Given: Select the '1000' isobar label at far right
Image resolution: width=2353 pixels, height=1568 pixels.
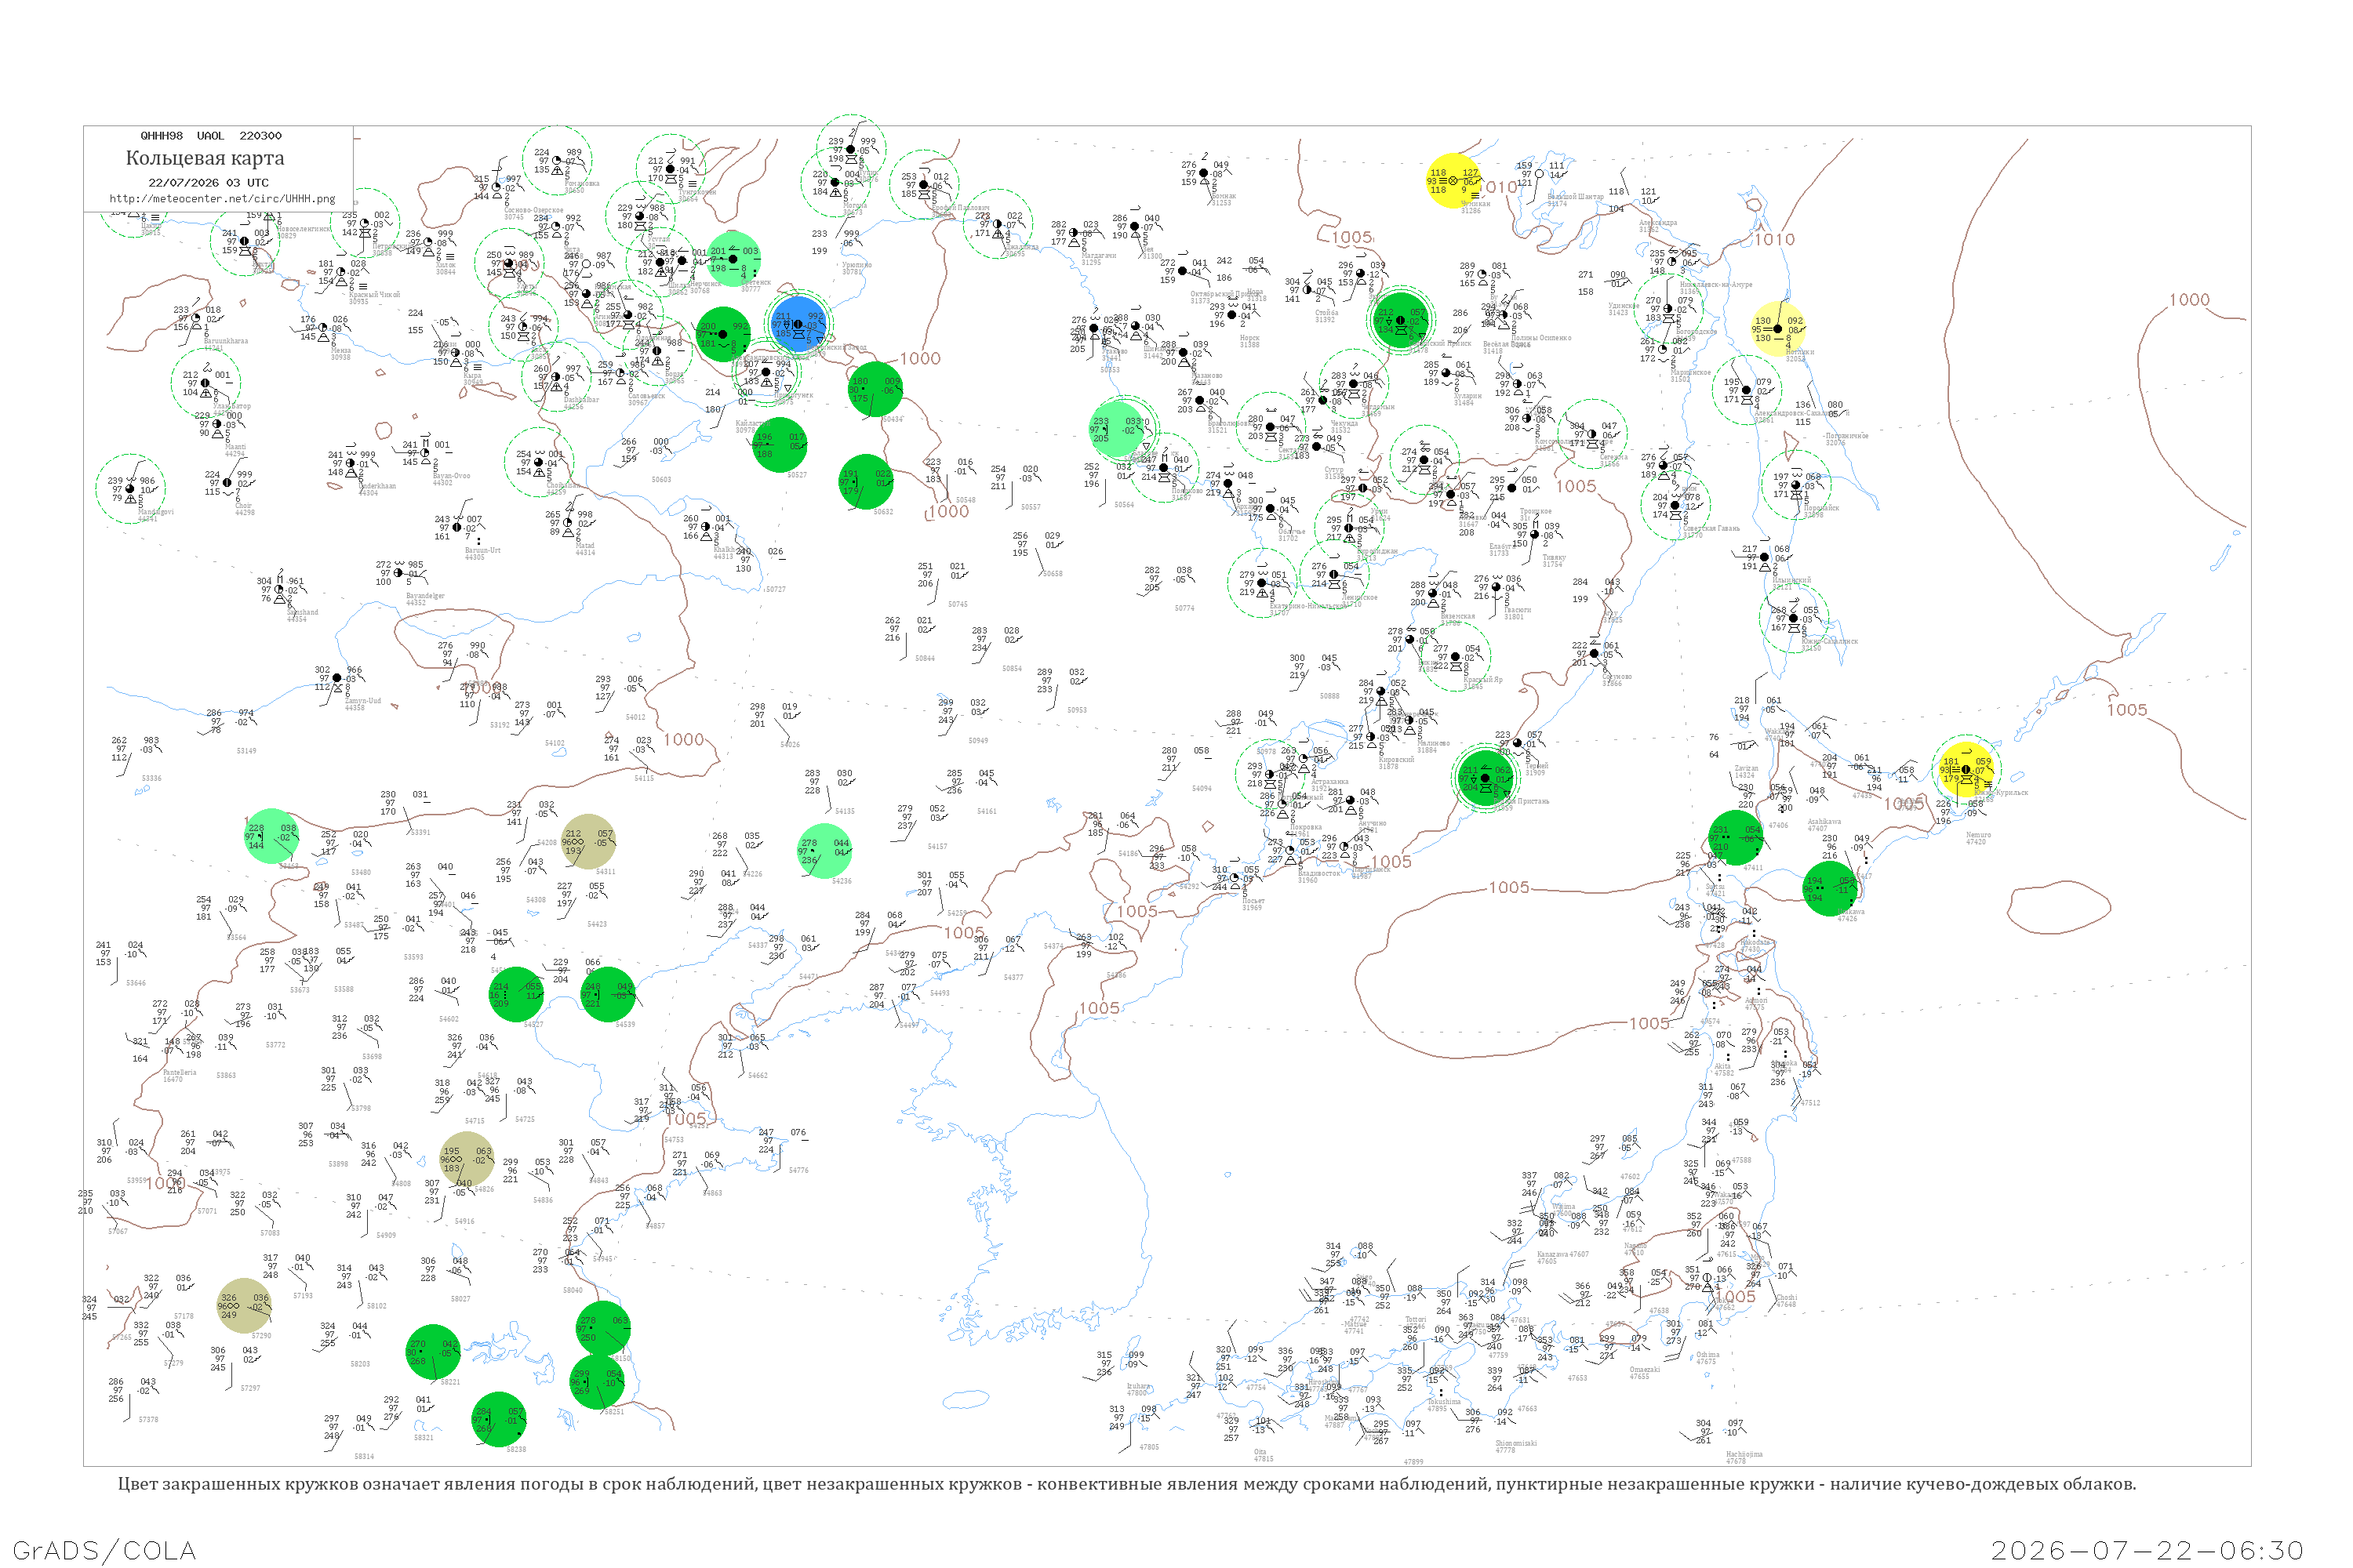Looking at the screenshot, I should coord(2189,300).
